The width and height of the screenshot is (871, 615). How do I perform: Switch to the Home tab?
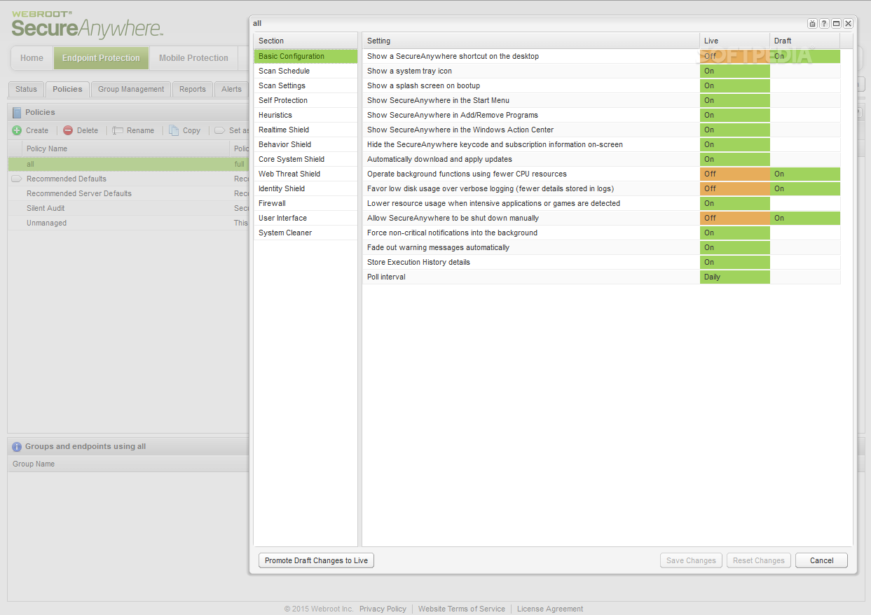click(x=32, y=58)
